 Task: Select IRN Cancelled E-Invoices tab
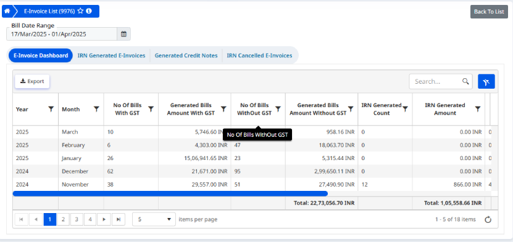pos(259,55)
